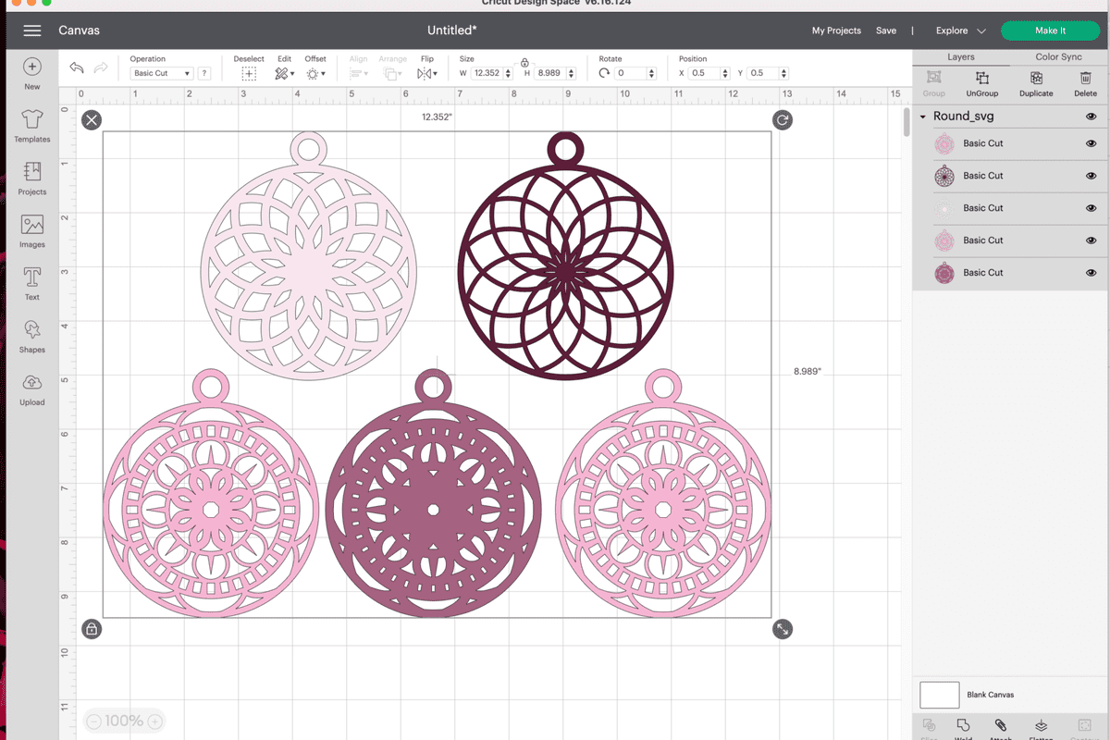Select the fifth Basic Cut layer row
The image size is (1110, 740).
[1010, 273]
